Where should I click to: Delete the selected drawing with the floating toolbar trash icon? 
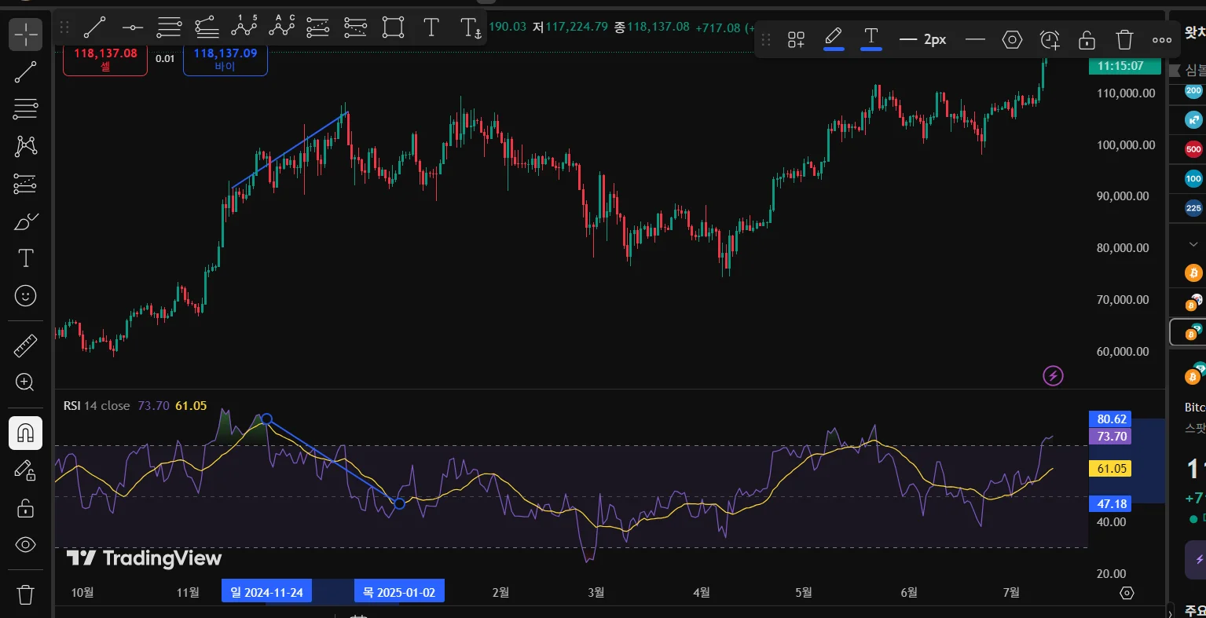click(1124, 39)
